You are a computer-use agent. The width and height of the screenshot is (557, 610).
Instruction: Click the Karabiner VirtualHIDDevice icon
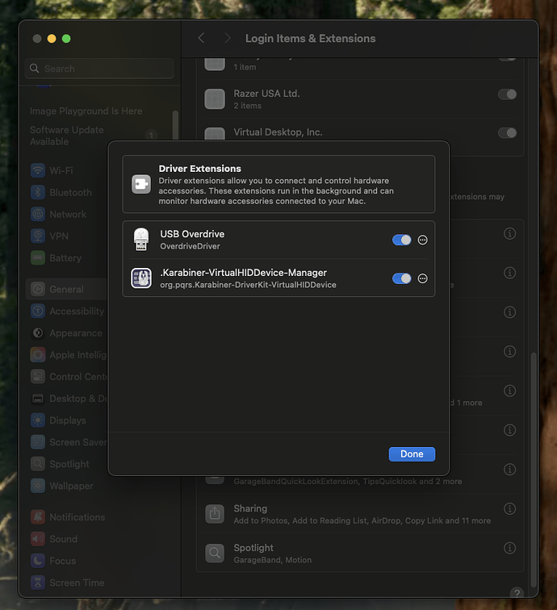pyautogui.click(x=141, y=278)
